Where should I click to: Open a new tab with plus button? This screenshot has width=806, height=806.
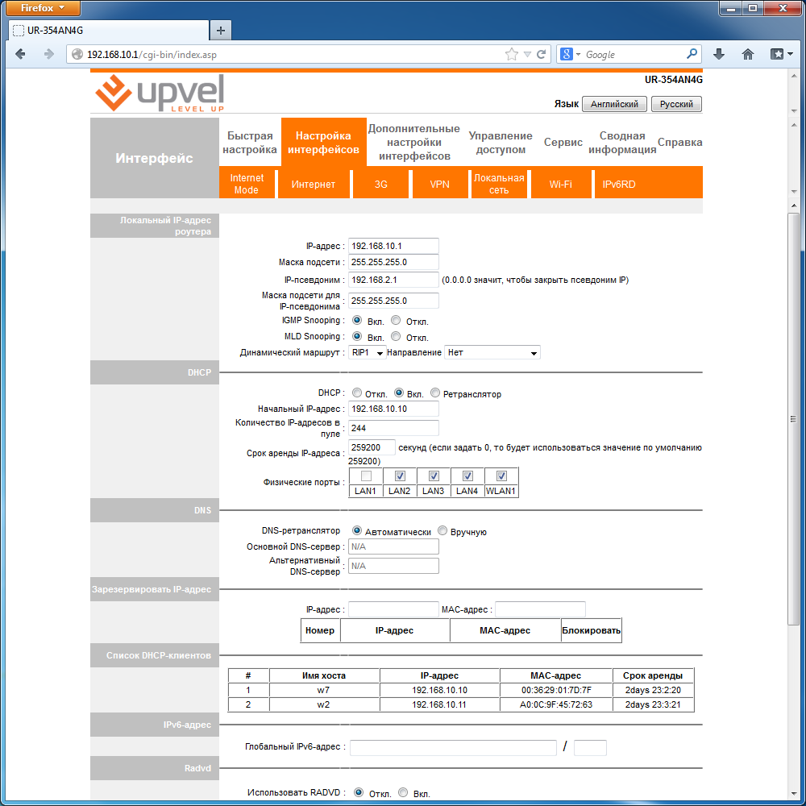coord(221,31)
